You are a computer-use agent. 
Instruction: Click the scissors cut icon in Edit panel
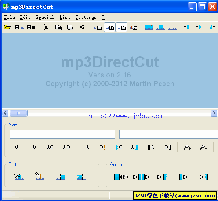tap(19, 177)
